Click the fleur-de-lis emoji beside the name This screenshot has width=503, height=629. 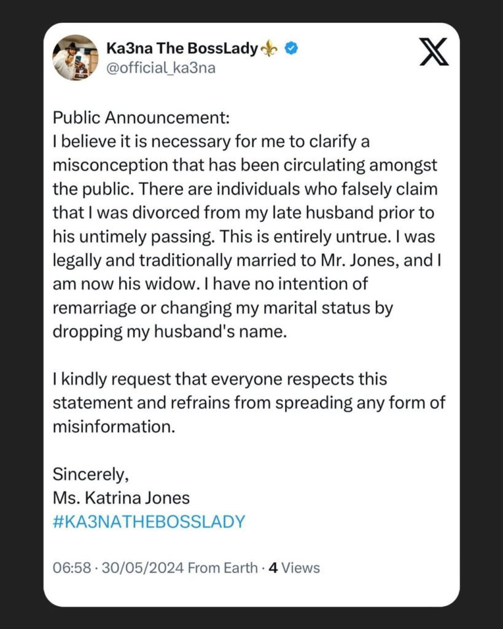tap(271, 49)
